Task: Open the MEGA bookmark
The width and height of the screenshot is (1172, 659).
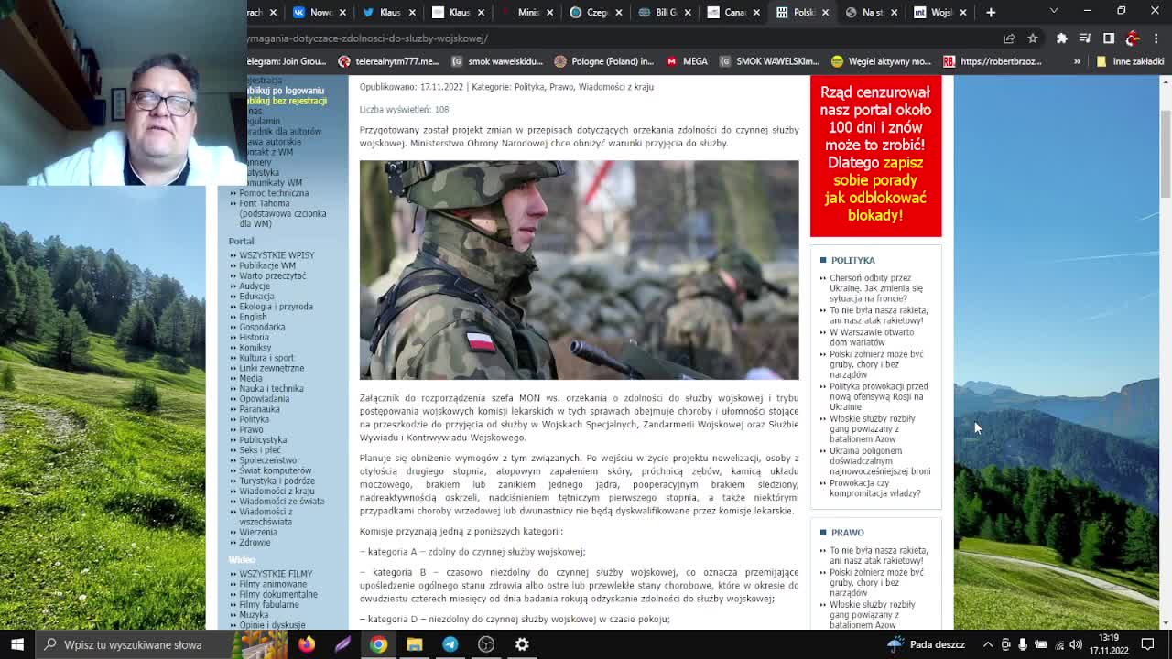Action: [x=687, y=61]
